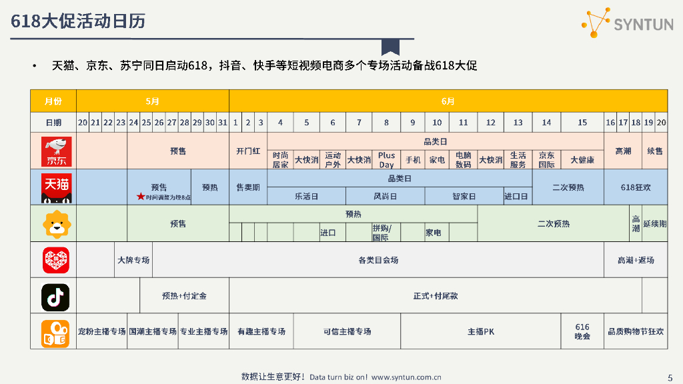Image resolution: width=683 pixels, height=384 pixels.
Task: Click the 大健康 cell
Action: pos(582,160)
